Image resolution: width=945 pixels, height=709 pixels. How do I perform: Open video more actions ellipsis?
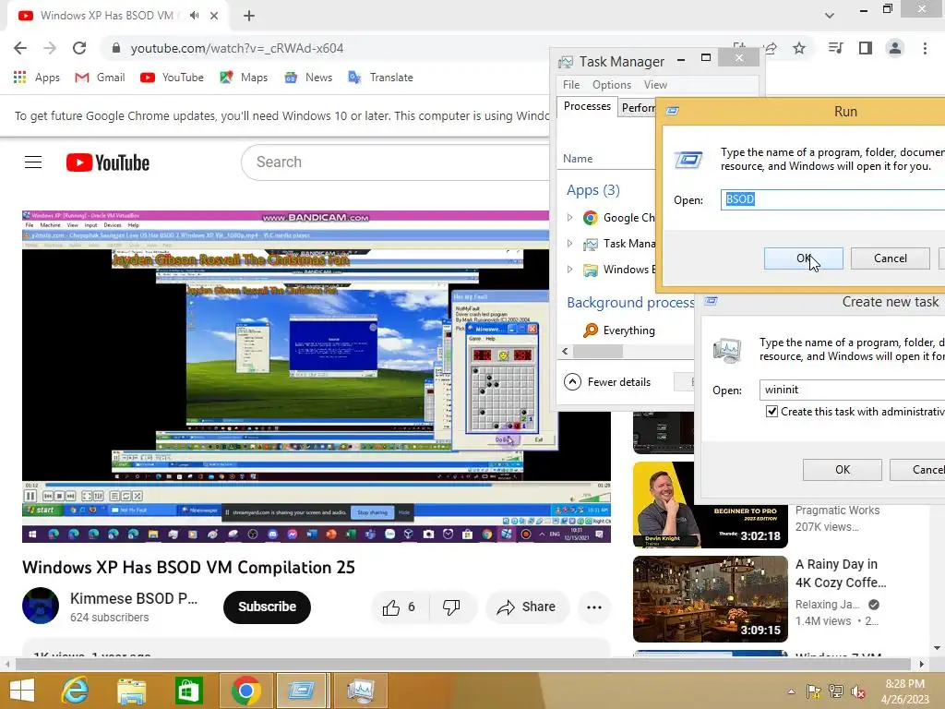point(594,607)
